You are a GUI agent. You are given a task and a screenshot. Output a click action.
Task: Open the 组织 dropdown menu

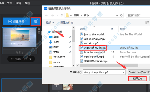pyautogui.click(x=50, y=22)
